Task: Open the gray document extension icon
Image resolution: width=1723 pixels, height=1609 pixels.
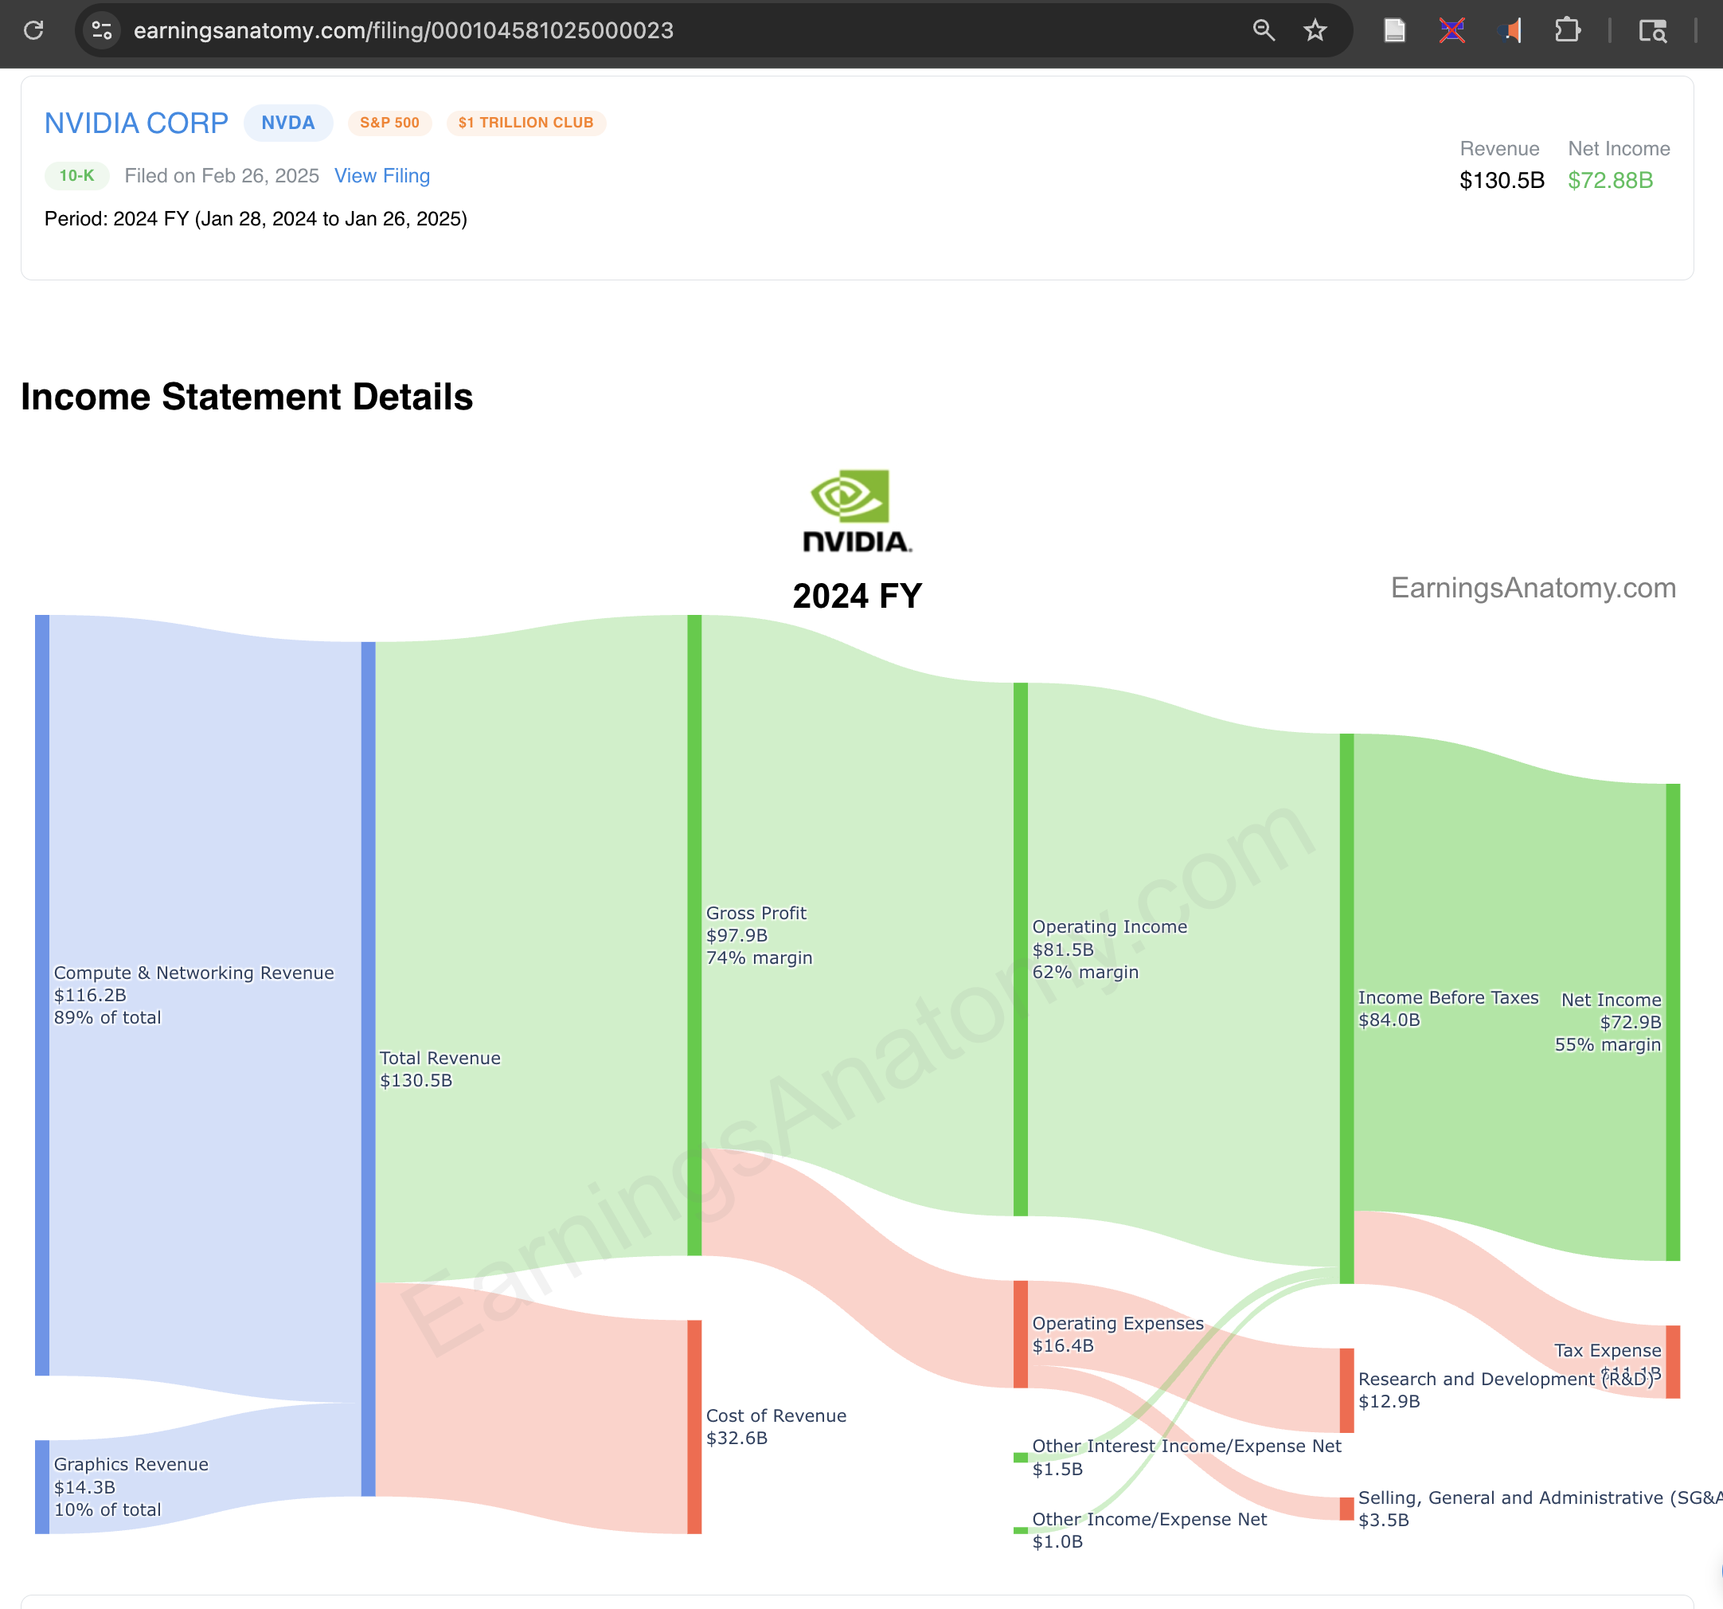Action: coord(1394,30)
